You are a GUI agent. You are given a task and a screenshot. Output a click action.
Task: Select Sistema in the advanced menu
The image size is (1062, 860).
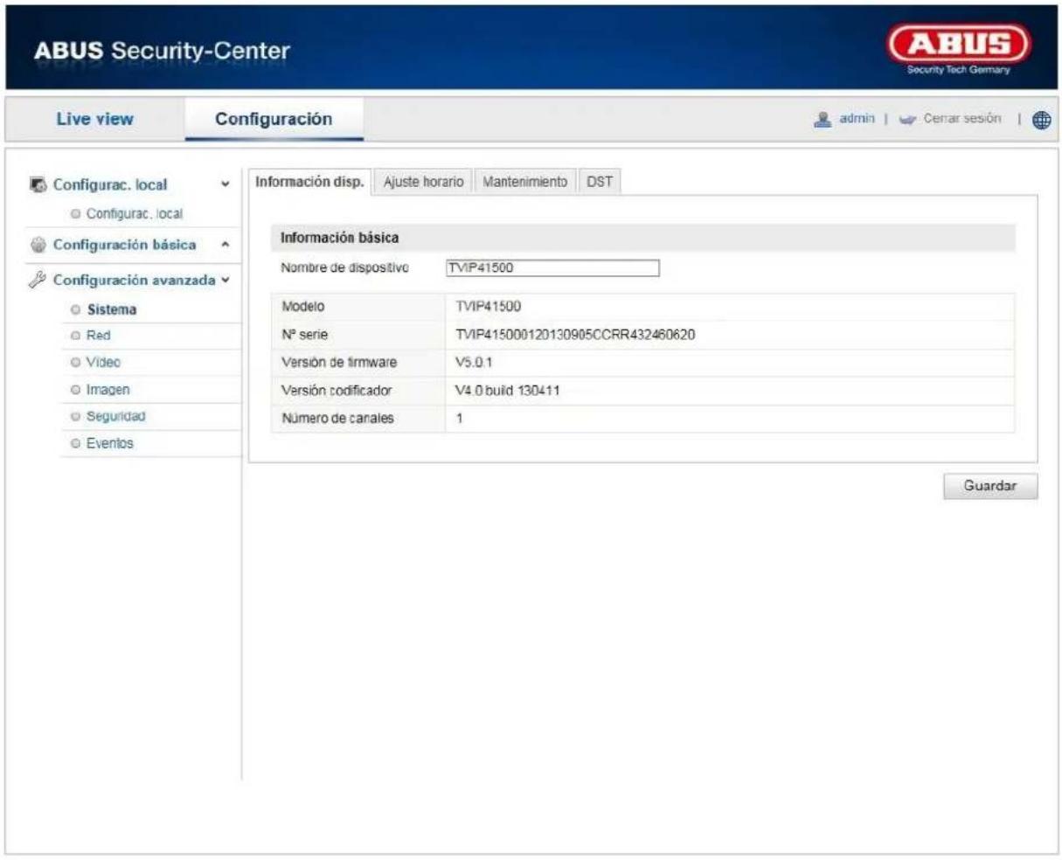point(112,310)
